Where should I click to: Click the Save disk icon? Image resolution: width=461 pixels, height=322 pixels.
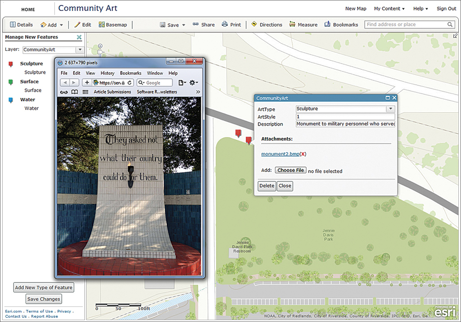point(162,25)
